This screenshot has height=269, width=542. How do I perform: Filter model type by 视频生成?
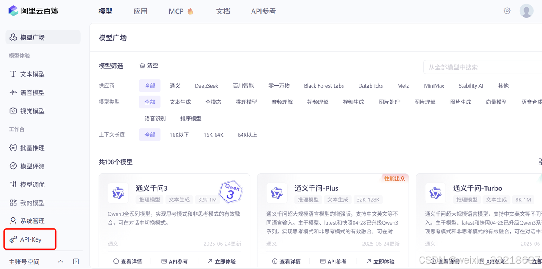click(354, 102)
